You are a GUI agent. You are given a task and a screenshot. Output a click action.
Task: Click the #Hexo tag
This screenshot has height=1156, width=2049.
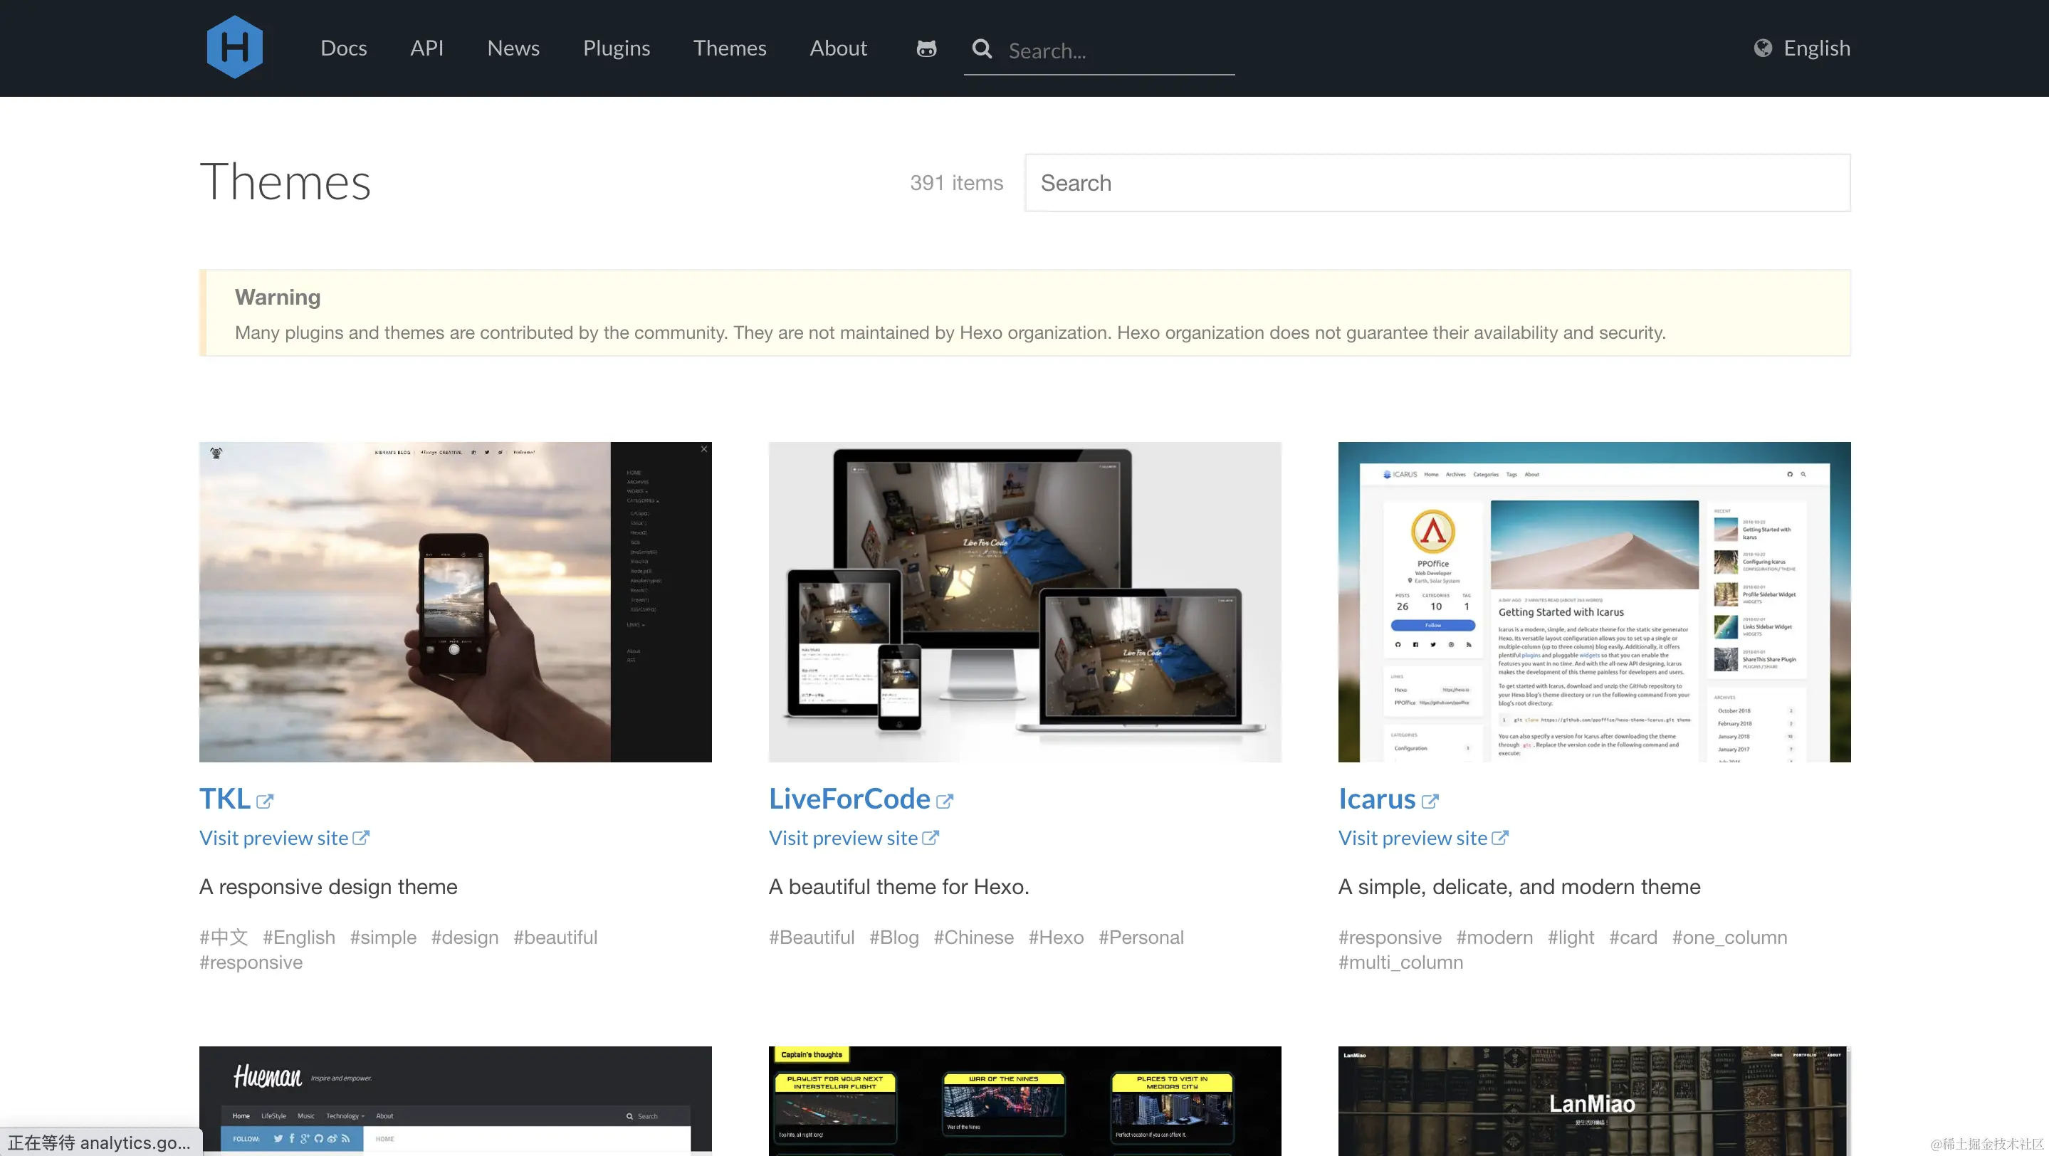point(1056,937)
